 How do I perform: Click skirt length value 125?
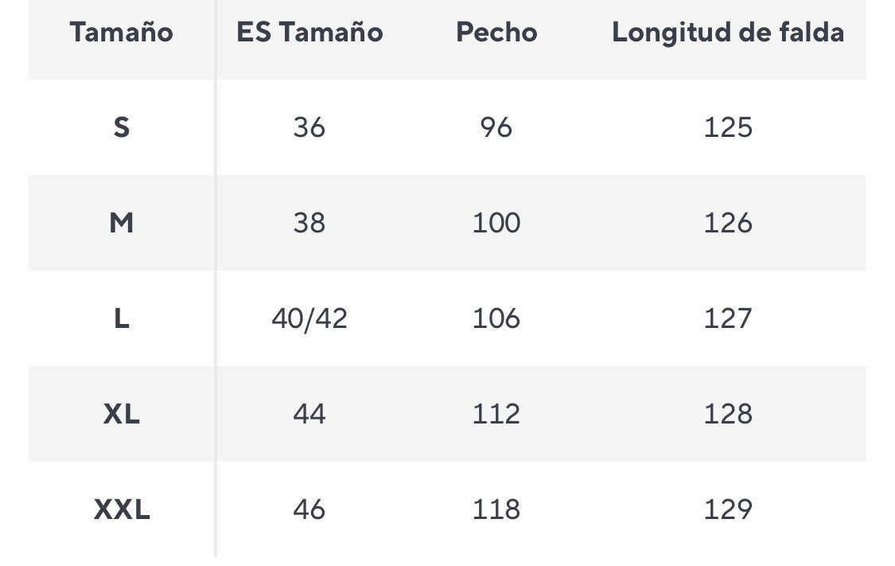(728, 127)
